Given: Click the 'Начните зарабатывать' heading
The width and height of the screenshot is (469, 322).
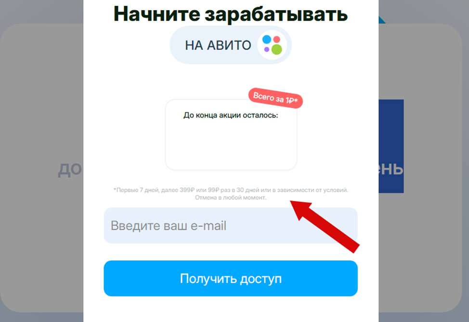Looking at the screenshot, I should pos(231,14).
